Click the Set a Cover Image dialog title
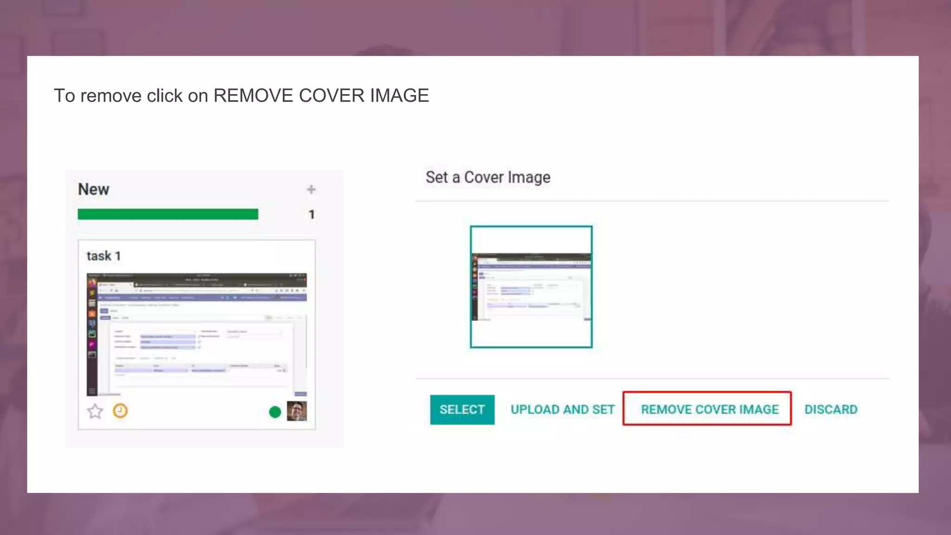951x535 pixels. pyautogui.click(x=488, y=177)
